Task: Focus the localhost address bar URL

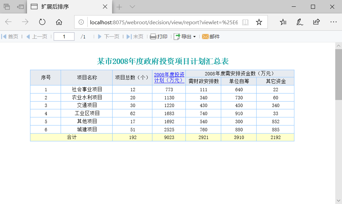Action: [x=164, y=22]
